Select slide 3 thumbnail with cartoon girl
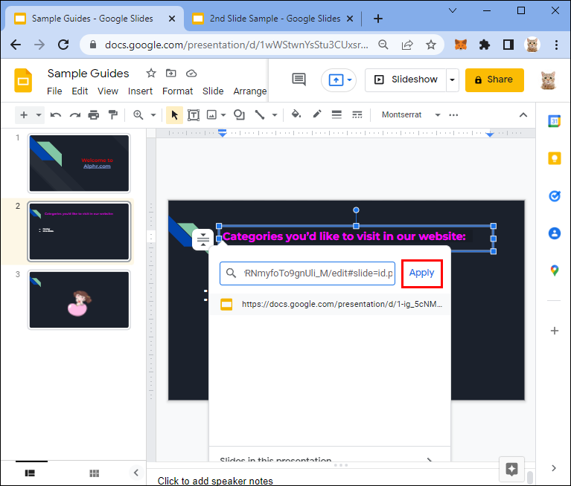Screen dimensions: 571x486 click(79, 300)
